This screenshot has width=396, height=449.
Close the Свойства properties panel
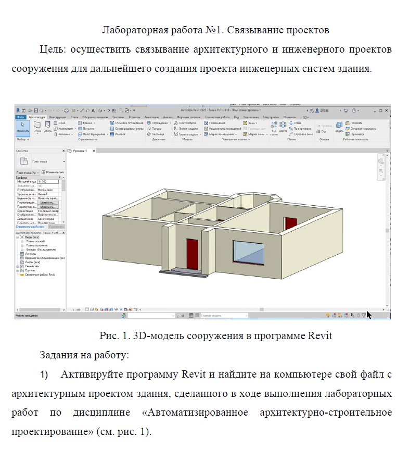[64, 151]
